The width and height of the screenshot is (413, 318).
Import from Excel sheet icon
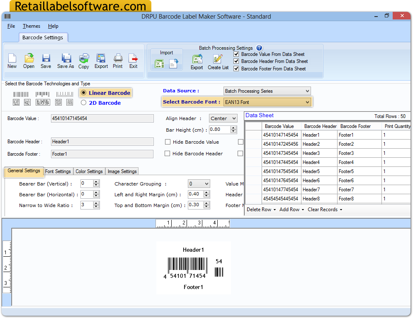coord(160,64)
